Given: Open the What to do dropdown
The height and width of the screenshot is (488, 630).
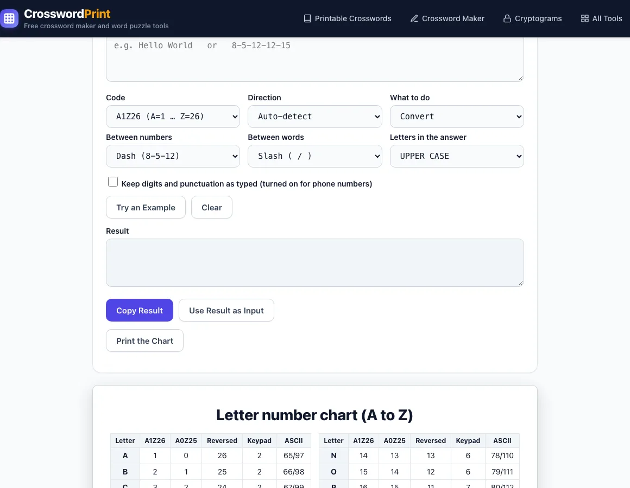Looking at the screenshot, I should [x=457, y=117].
